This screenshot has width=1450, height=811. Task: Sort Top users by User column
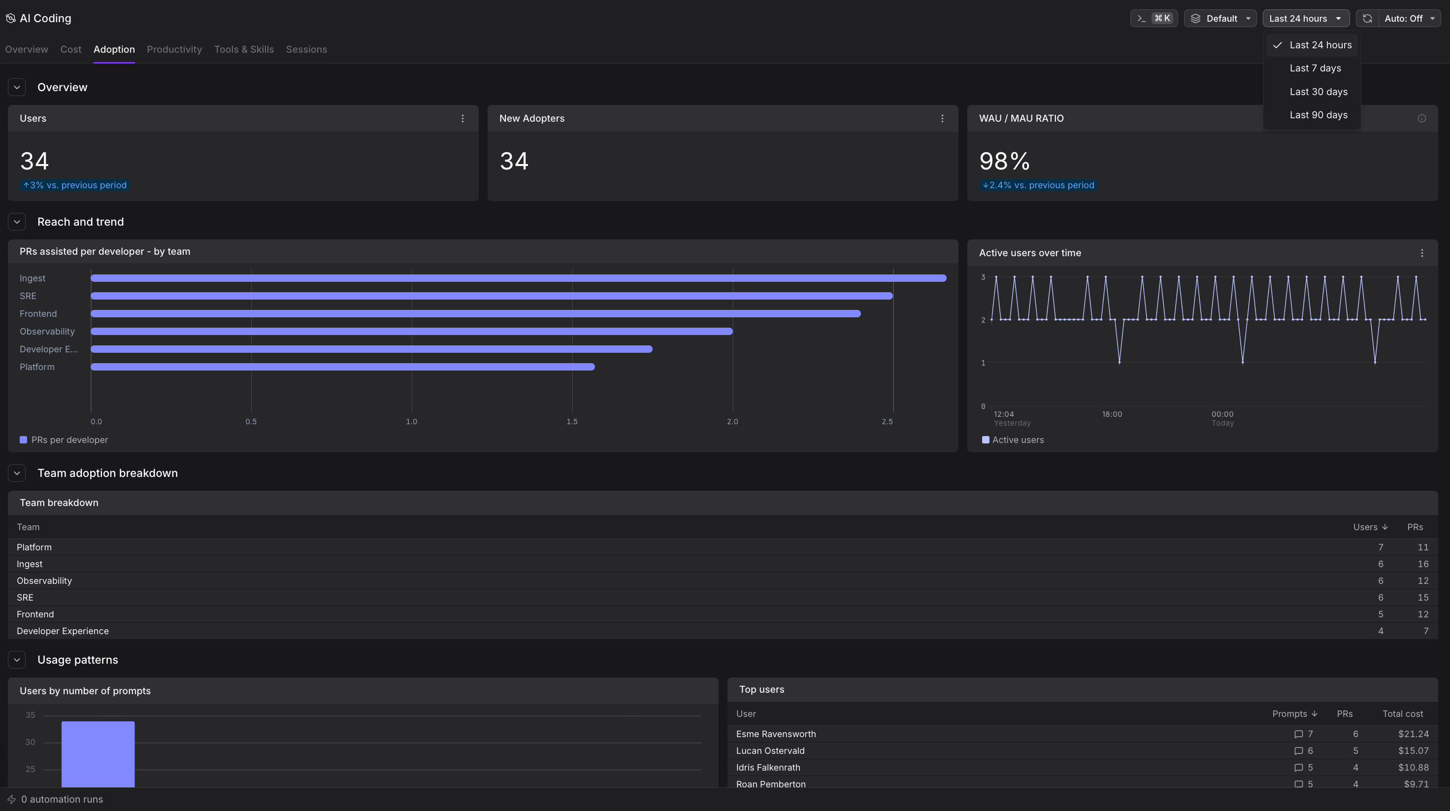[x=746, y=713]
